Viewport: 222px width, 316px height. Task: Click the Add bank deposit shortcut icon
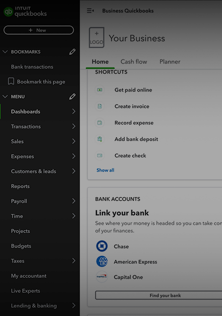[100, 139]
